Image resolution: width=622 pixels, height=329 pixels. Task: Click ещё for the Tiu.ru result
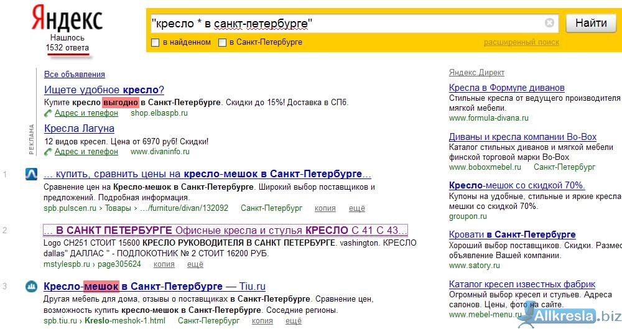pos(293,320)
